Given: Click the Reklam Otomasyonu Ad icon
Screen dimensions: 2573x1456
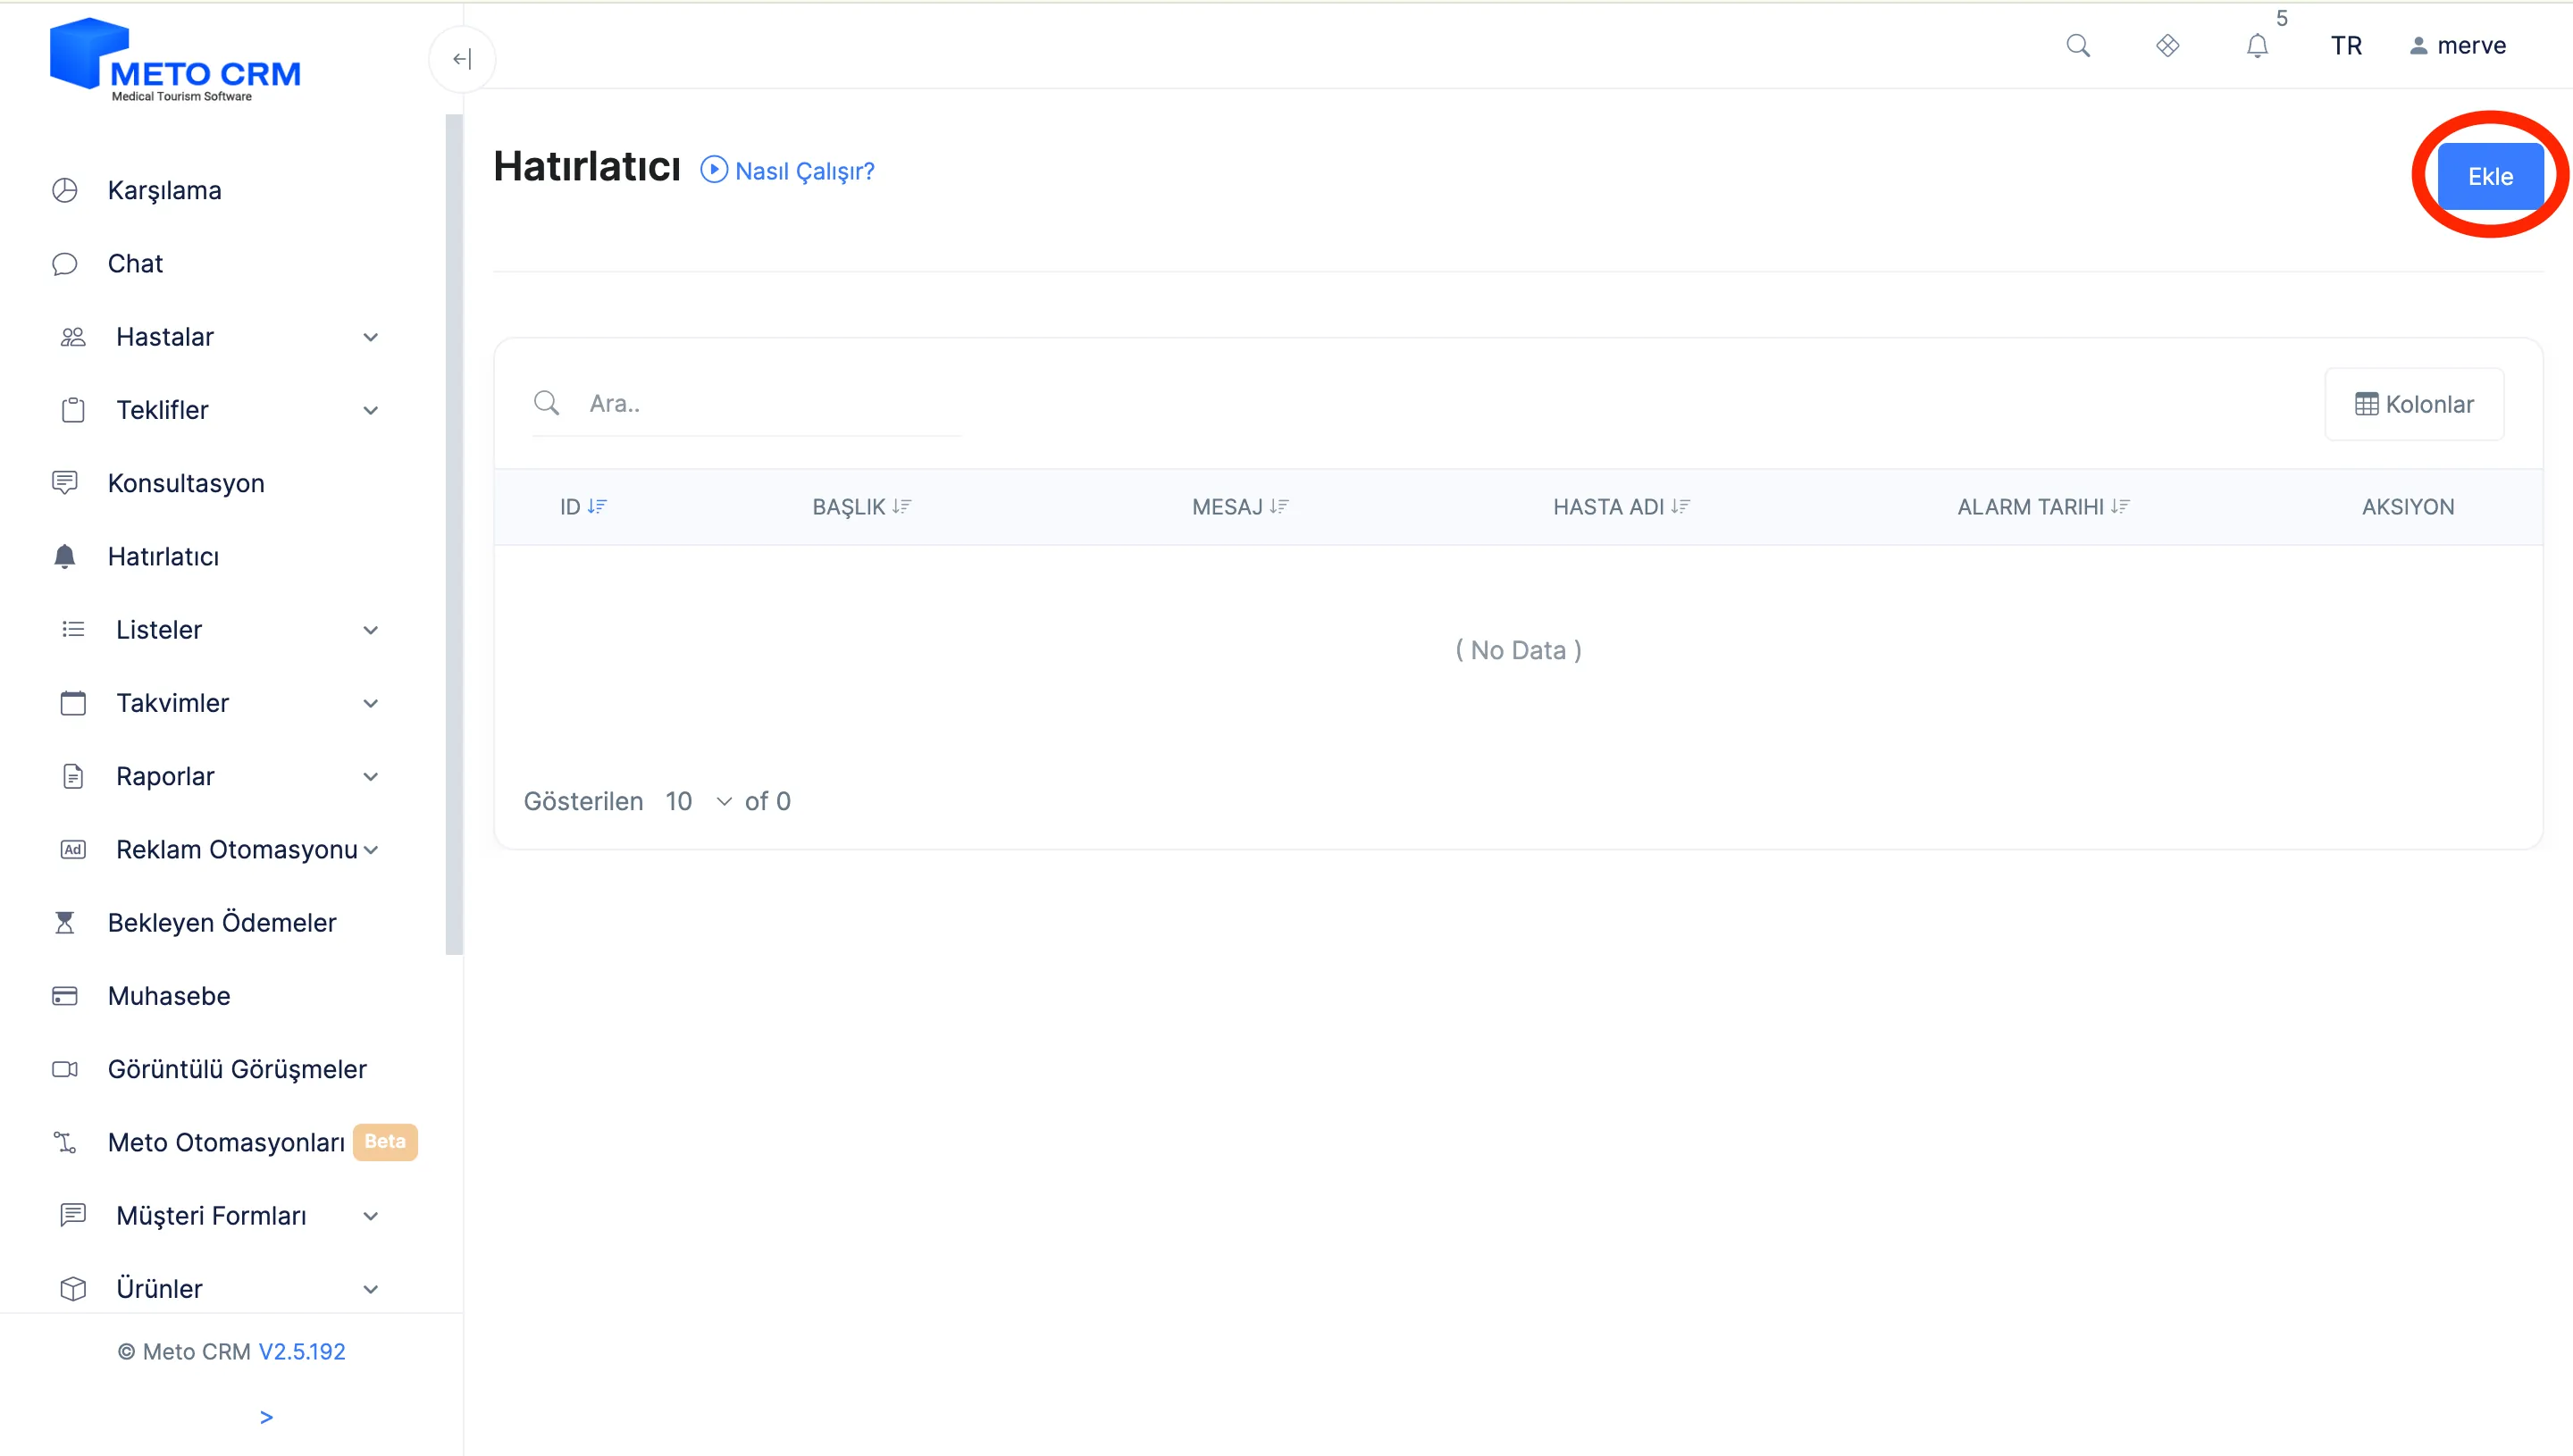Looking at the screenshot, I should tap(73, 849).
